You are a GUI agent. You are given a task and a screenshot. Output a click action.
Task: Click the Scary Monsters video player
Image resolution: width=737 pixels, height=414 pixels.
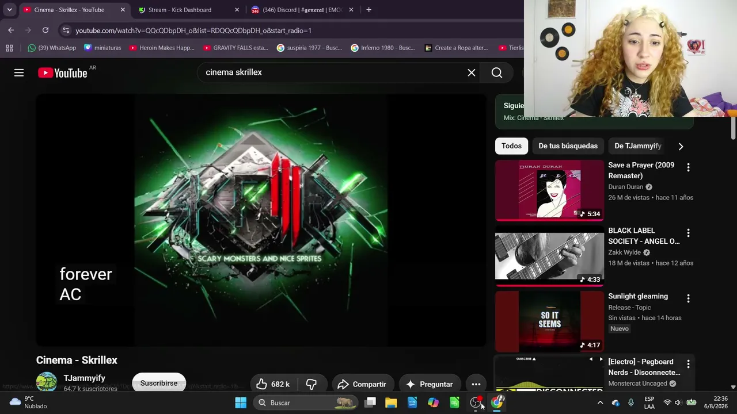(261, 220)
